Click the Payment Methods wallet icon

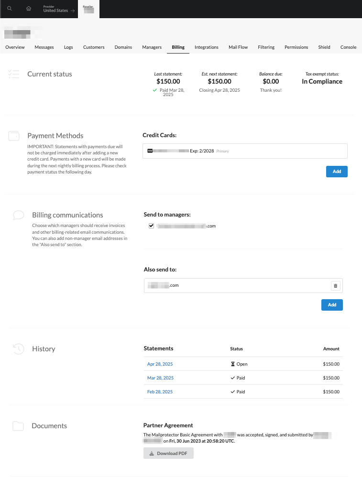click(x=14, y=136)
